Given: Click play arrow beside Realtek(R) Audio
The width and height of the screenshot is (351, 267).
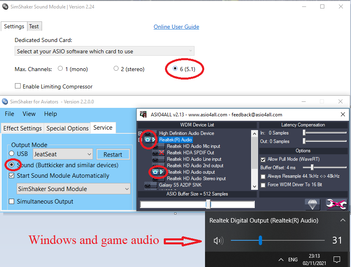Looking at the screenshot, I should pyautogui.click(x=154, y=140).
